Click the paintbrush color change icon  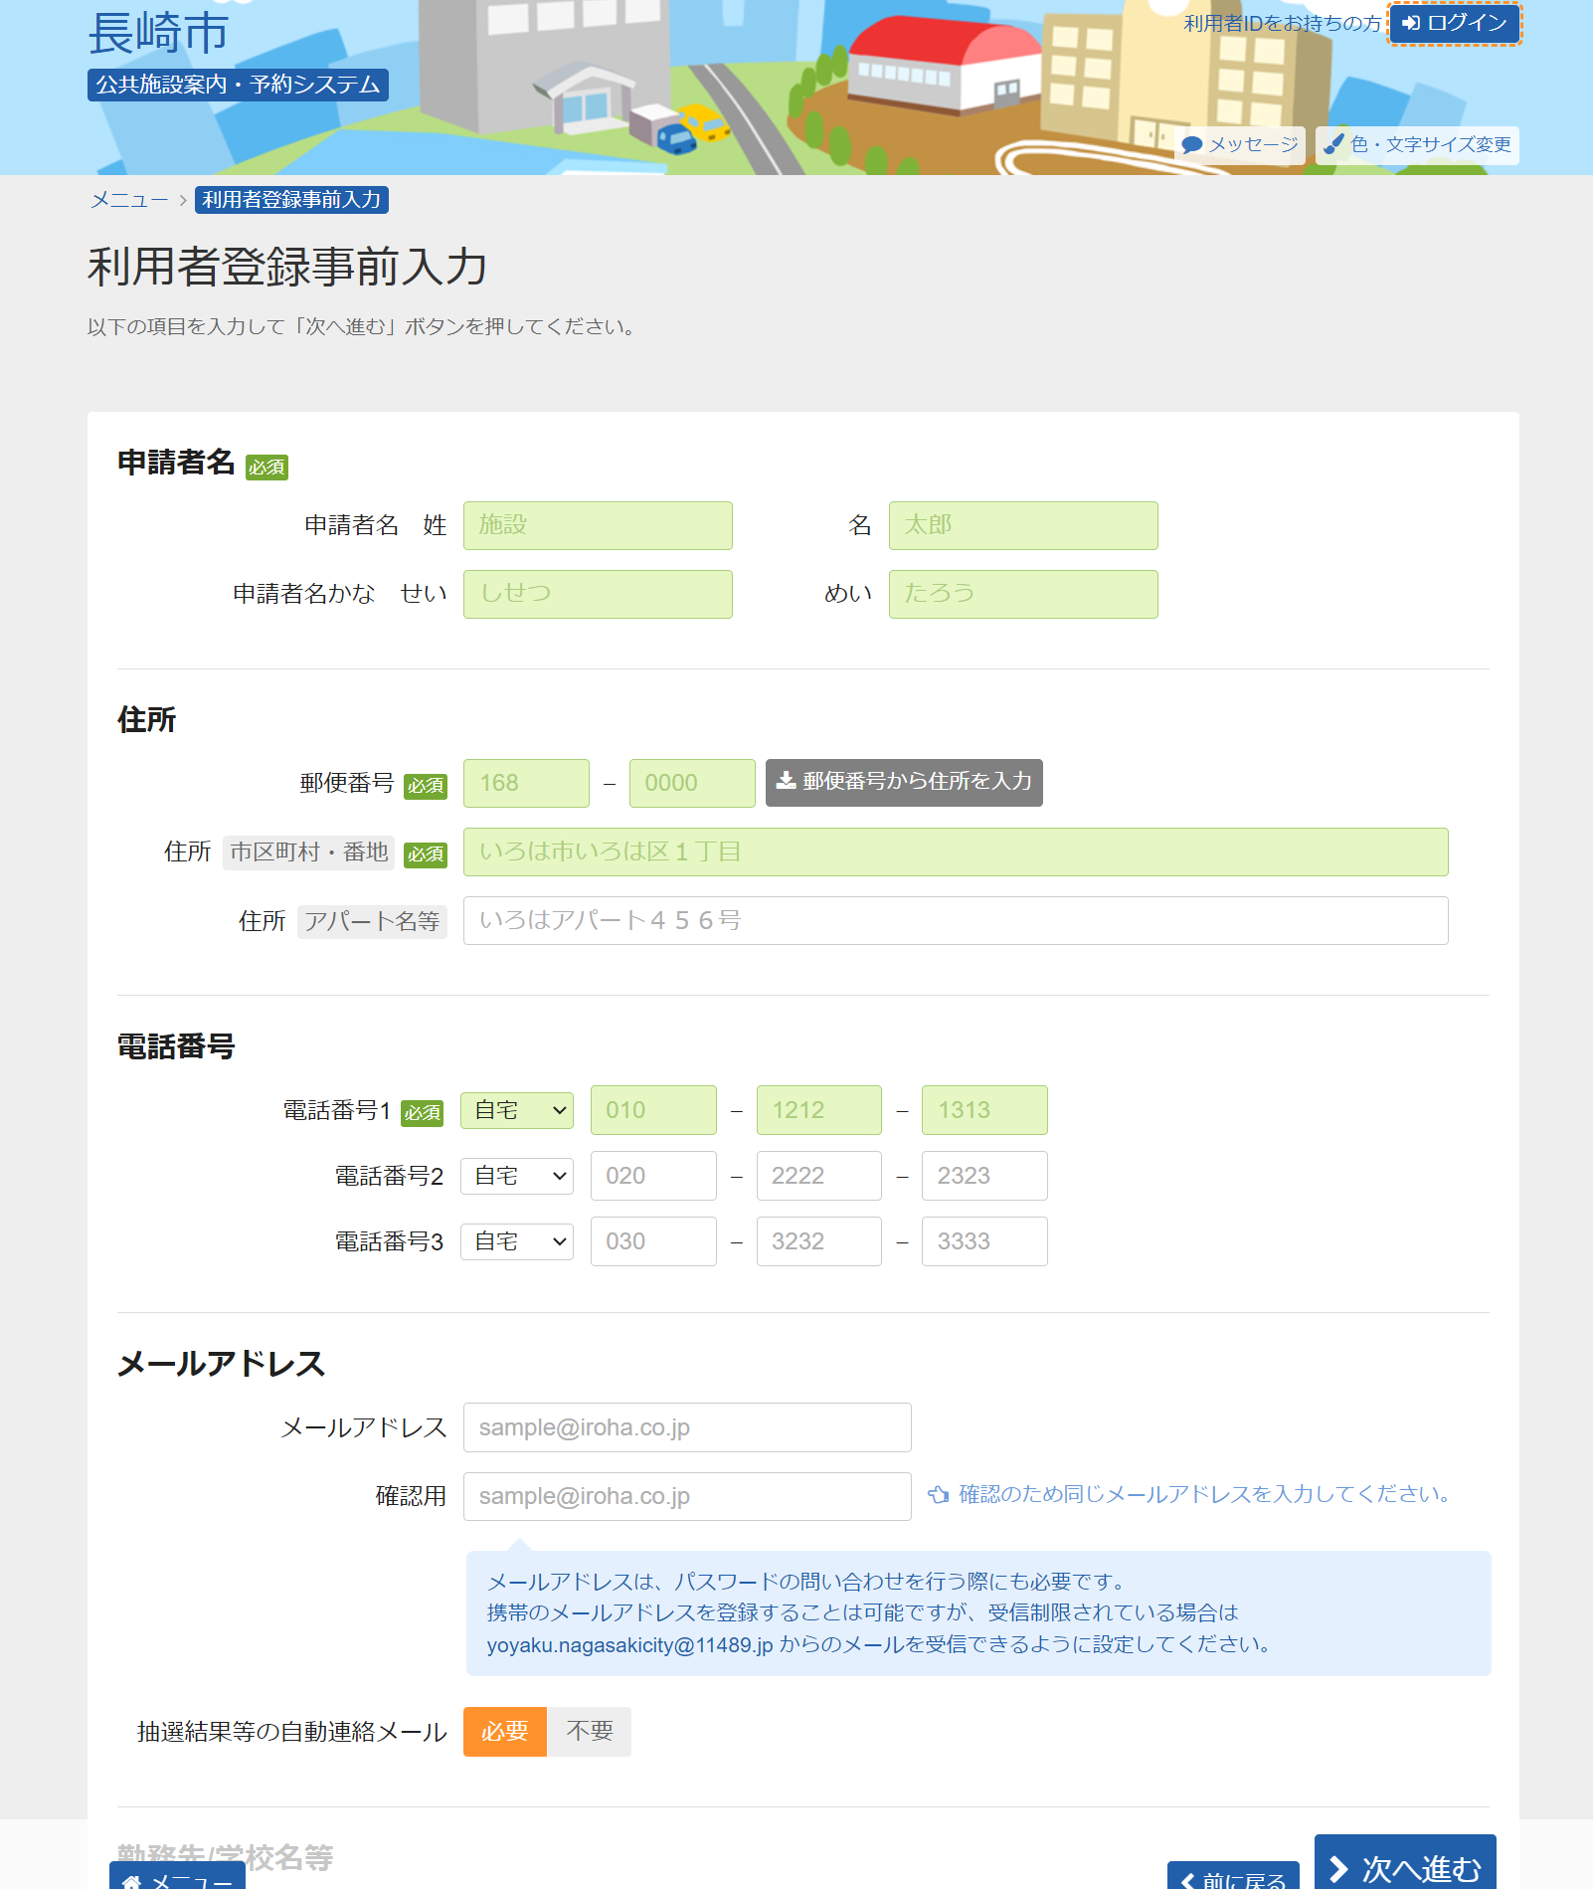[1333, 144]
